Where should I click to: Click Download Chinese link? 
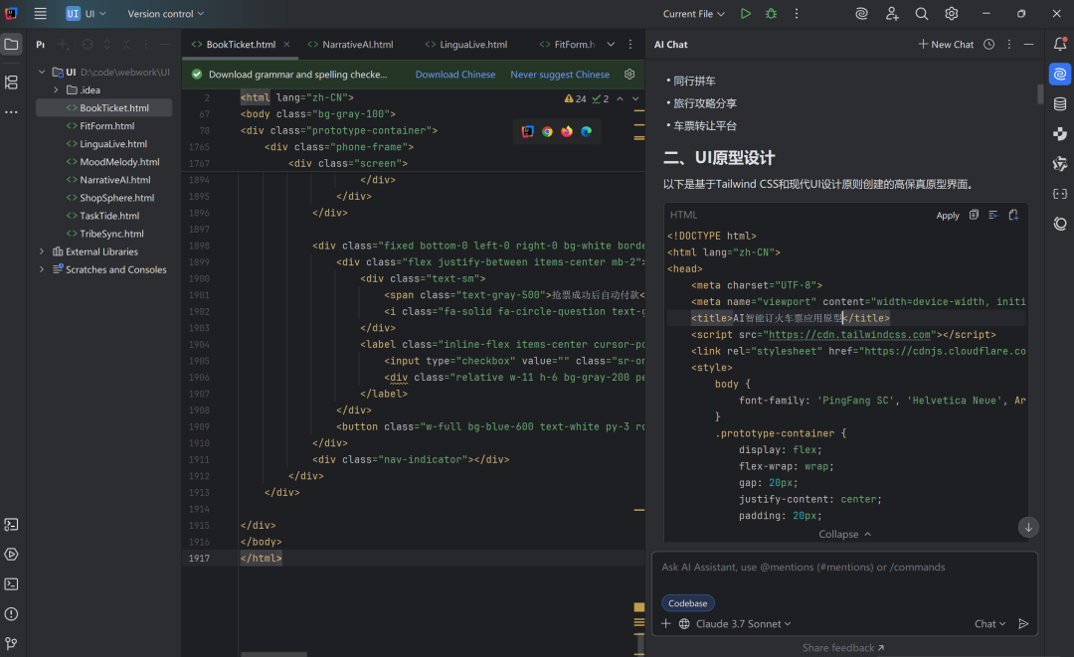(454, 74)
